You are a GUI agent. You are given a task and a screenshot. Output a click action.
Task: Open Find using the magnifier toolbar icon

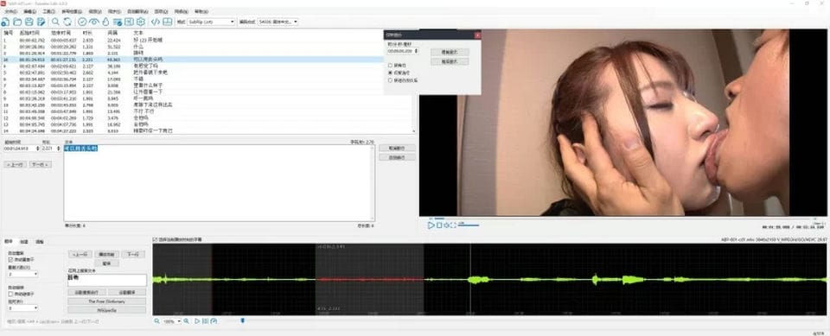pyautogui.click(x=55, y=22)
